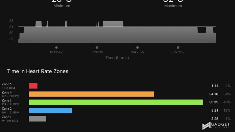The height and width of the screenshot is (132, 235).
Task: Select the orange Zone 4 bar
Action: click(x=91, y=94)
